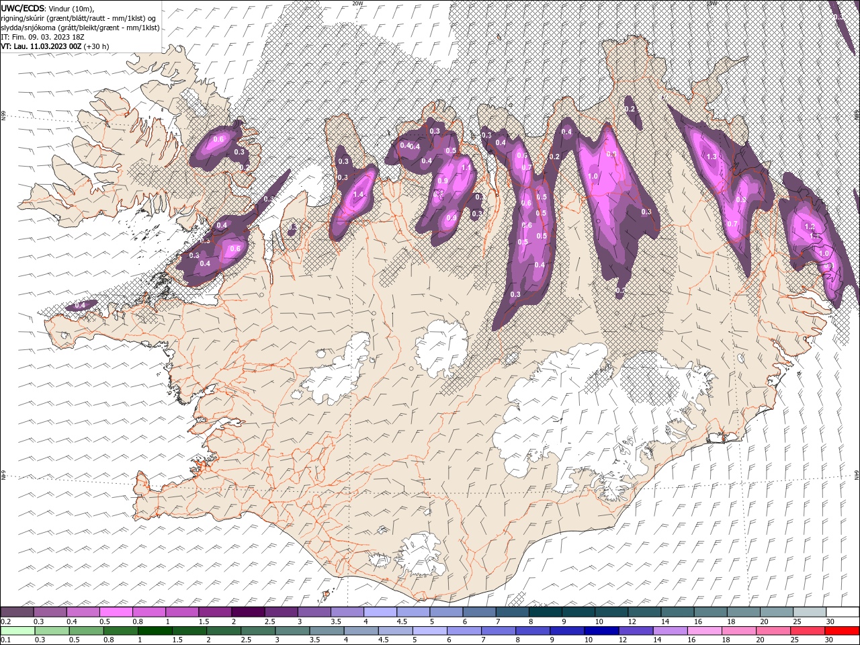
Task: Click the '15W' longitude label at top
Action: tap(712, 3)
